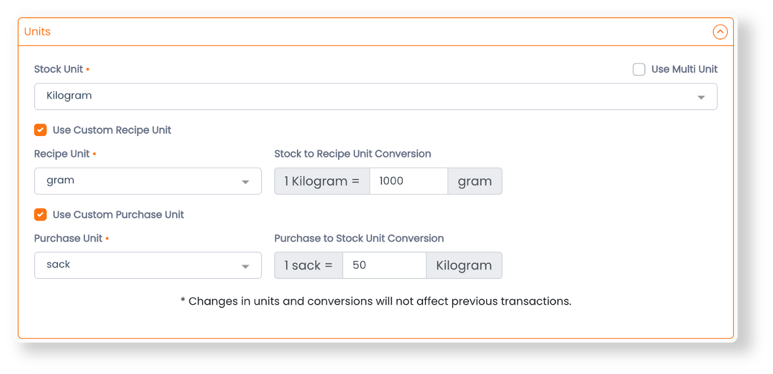Click the Units section header title
The width and height of the screenshot is (773, 374).
[37, 31]
